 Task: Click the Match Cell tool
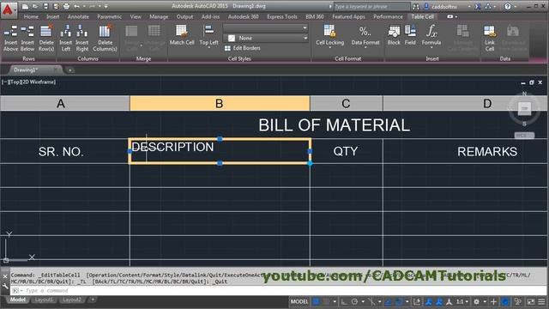pyautogui.click(x=182, y=35)
